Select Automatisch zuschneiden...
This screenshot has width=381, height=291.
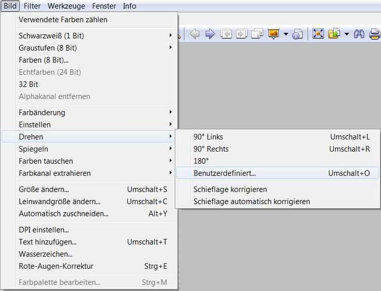tap(89, 213)
